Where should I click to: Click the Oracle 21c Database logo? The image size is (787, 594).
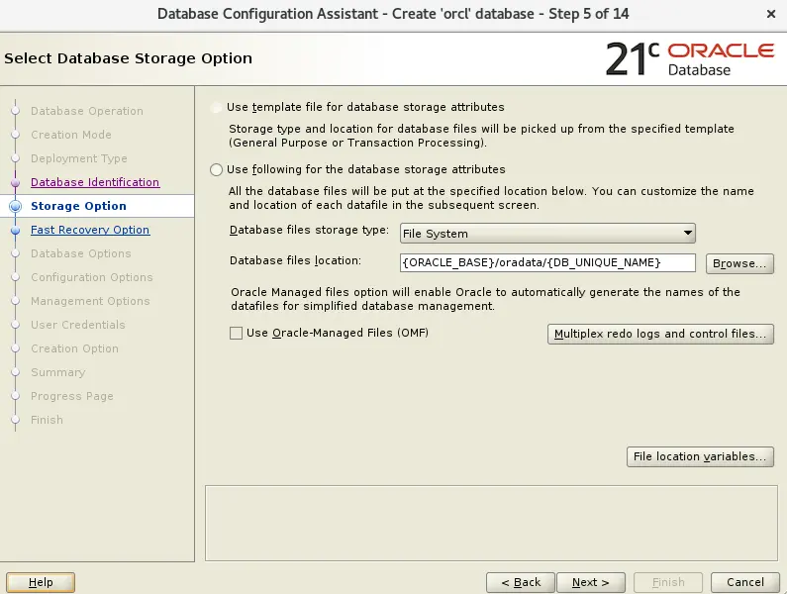[690, 59]
